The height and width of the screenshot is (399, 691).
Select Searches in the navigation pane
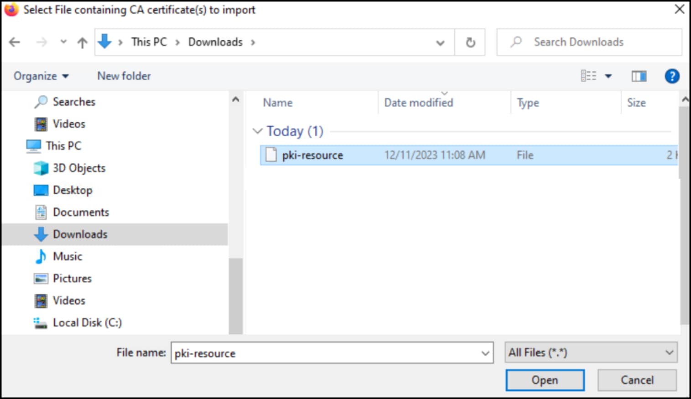coord(74,102)
